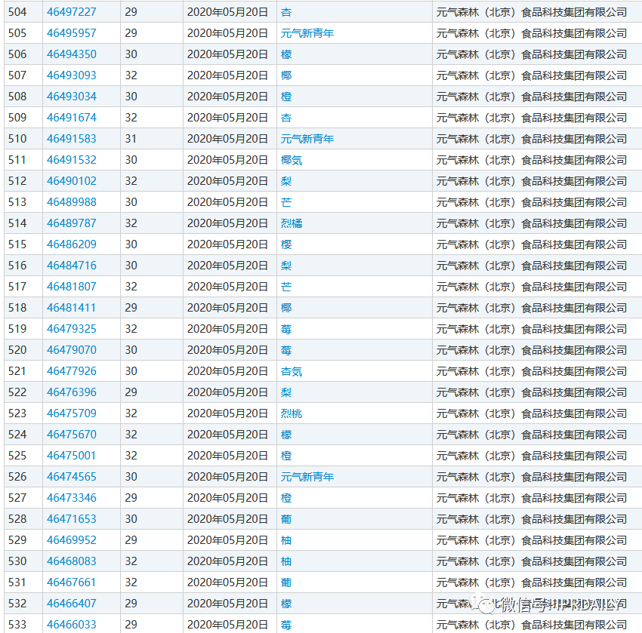642x633 pixels.
Task: Open trademark 莓 in row 519
Action: [286, 329]
